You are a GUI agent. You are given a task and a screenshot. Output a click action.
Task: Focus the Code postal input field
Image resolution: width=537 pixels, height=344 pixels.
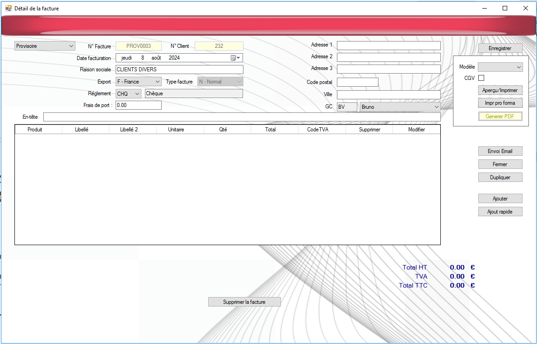[x=357, y=82]
